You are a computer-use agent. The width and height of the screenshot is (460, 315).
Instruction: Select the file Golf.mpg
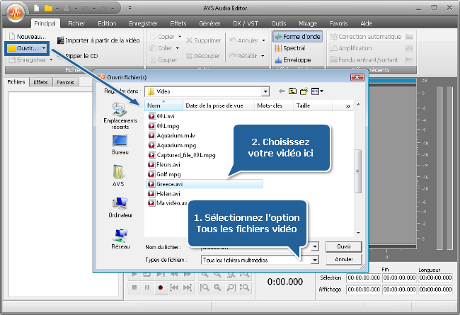click(x=165, y=174)
